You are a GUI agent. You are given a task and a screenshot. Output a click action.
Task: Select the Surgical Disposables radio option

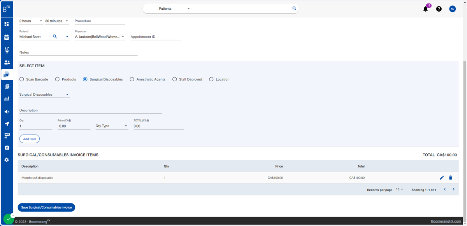coord(85,79)
